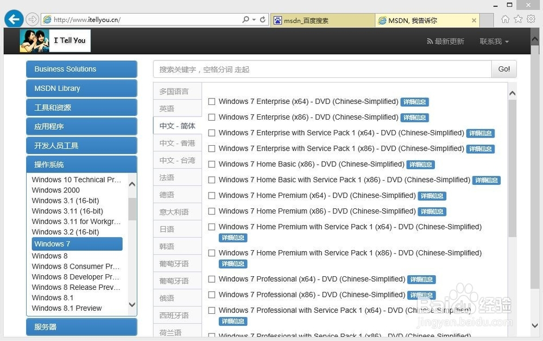Check Enterprise with Service Pack 1 (x86) checkbox
Viewport: 543px width, 341px height.
click(212, 148)
